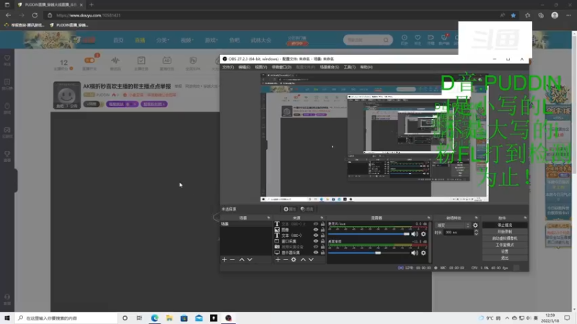Viewport: 577px width, 324px height.
Task: Remove the selected source with the minus icon
Action: click(286, 259)
